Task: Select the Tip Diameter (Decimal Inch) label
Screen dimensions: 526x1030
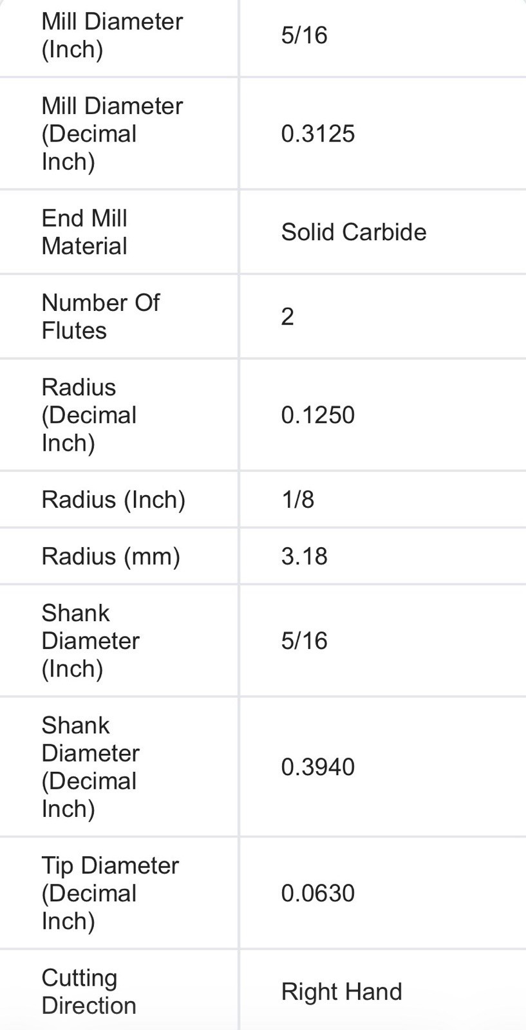Action: [x=110, y=894]
